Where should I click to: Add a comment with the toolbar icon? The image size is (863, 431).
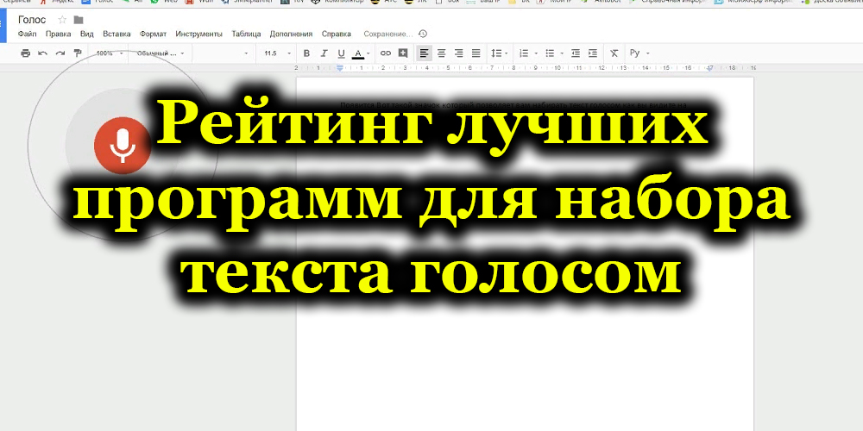click(403, 53)
